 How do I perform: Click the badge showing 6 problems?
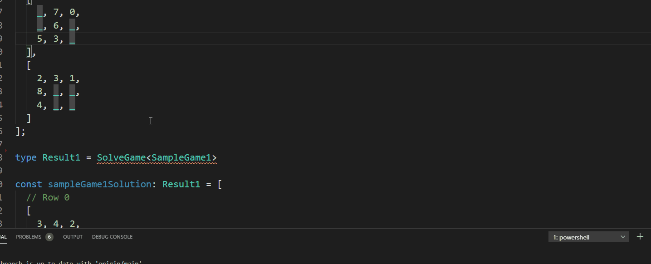(49, 236)
